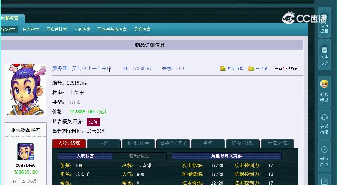Click item number 22818054
The width and height of the screenshot is (337, 185).
click(77, 83)
